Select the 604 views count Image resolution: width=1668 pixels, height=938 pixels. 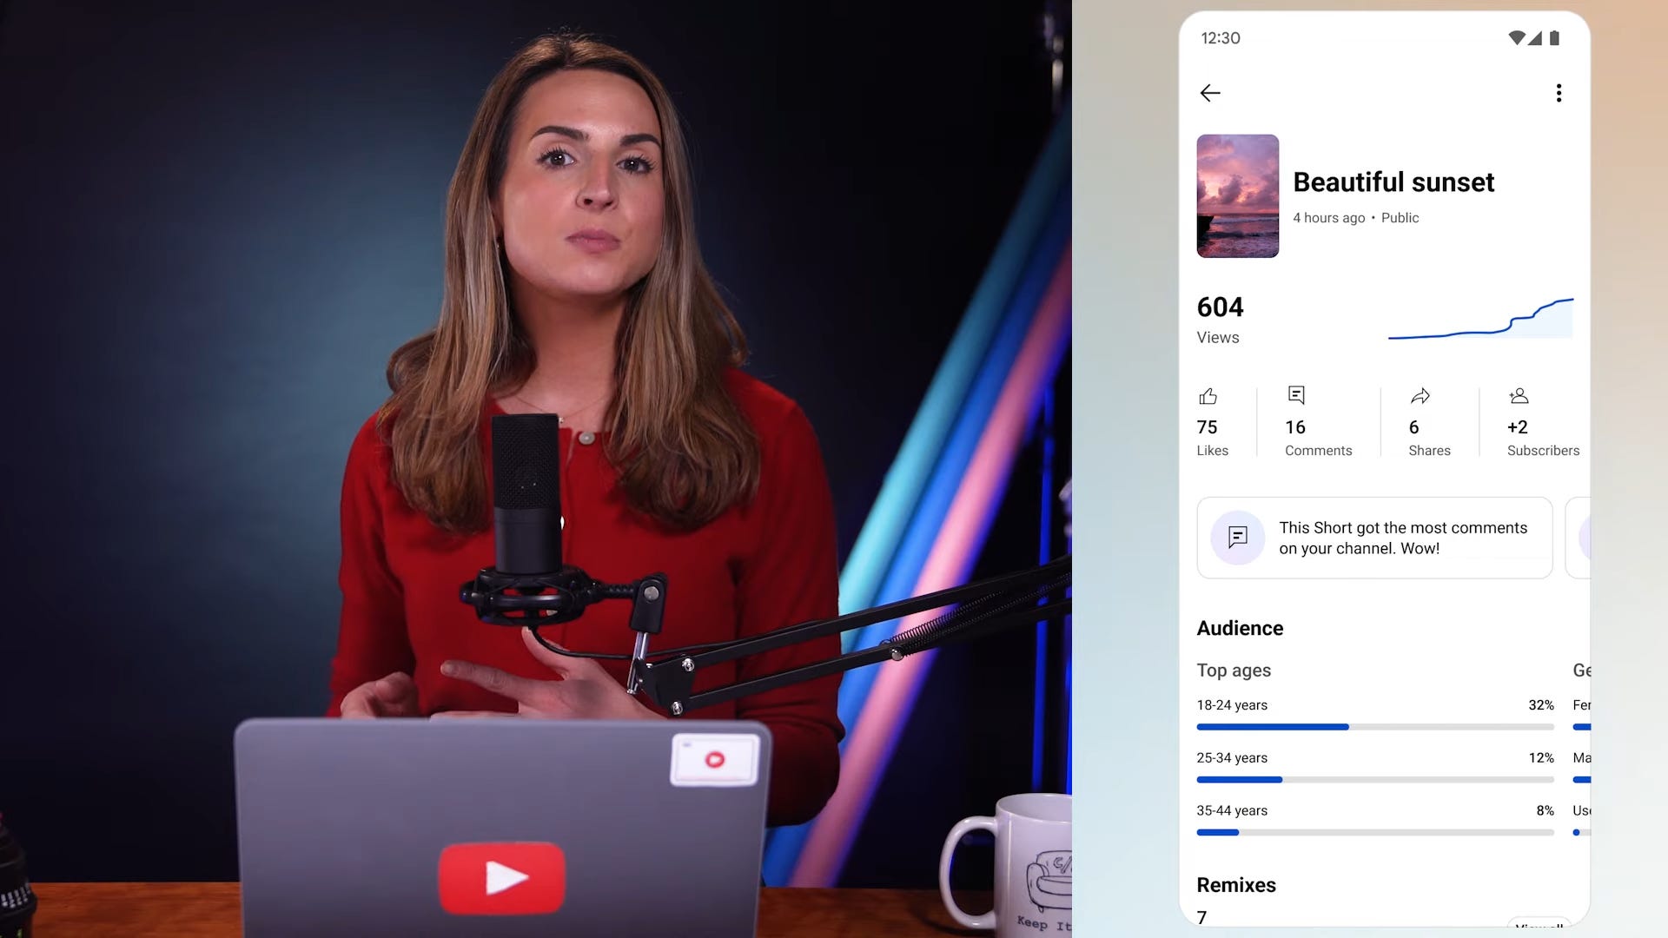click(1220, 307)
